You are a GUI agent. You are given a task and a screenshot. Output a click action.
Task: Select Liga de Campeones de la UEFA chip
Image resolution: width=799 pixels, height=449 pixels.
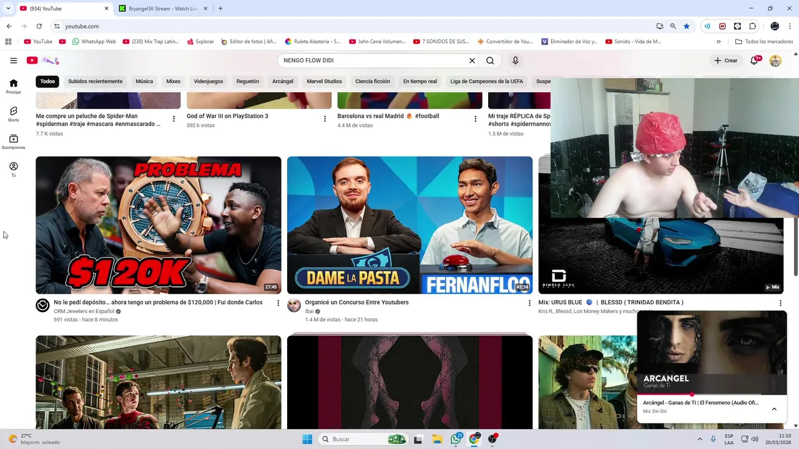click(487, 81)
